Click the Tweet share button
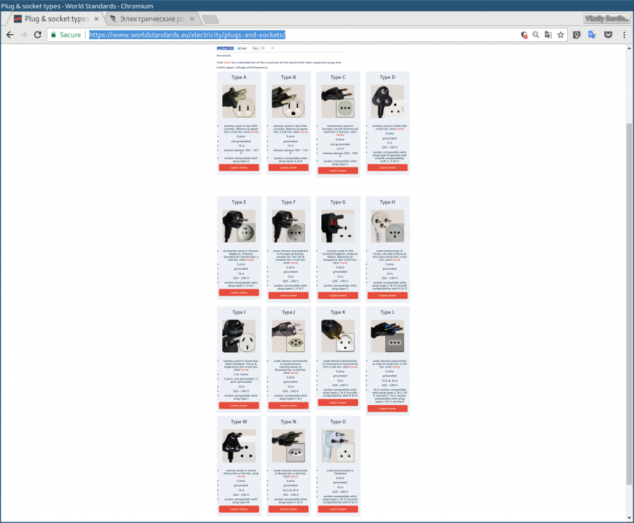Viewport: 634px width, 523px height. pos(242,48)
